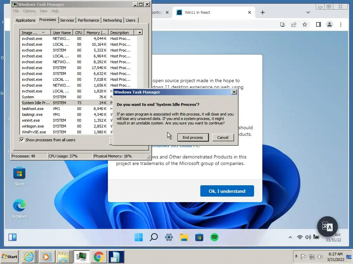This screenshot has width=353, height=264.
Task: Click the Windows 11 Start logo
Action: 139,237
